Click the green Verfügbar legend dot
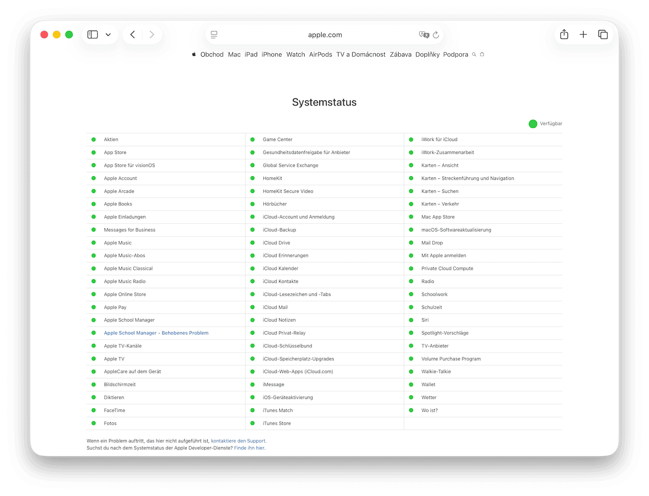This screenshot has height=496, width=649. pyautogui.click(x=533, y=124)
